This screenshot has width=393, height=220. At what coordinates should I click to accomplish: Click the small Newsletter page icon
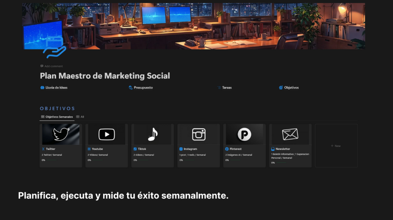pos(273,149)
